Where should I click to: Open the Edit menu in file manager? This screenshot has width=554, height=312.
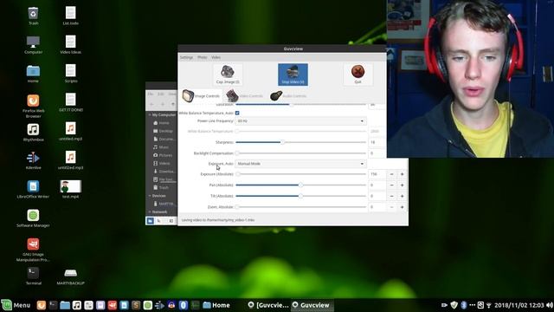[x=161, y=94]
